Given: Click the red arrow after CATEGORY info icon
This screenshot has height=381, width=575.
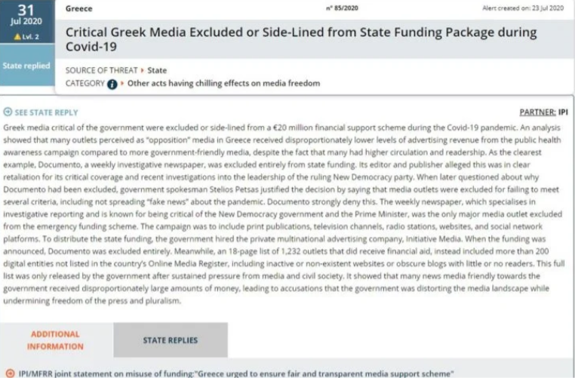Looking at the screenshot, I should [122, 84].
